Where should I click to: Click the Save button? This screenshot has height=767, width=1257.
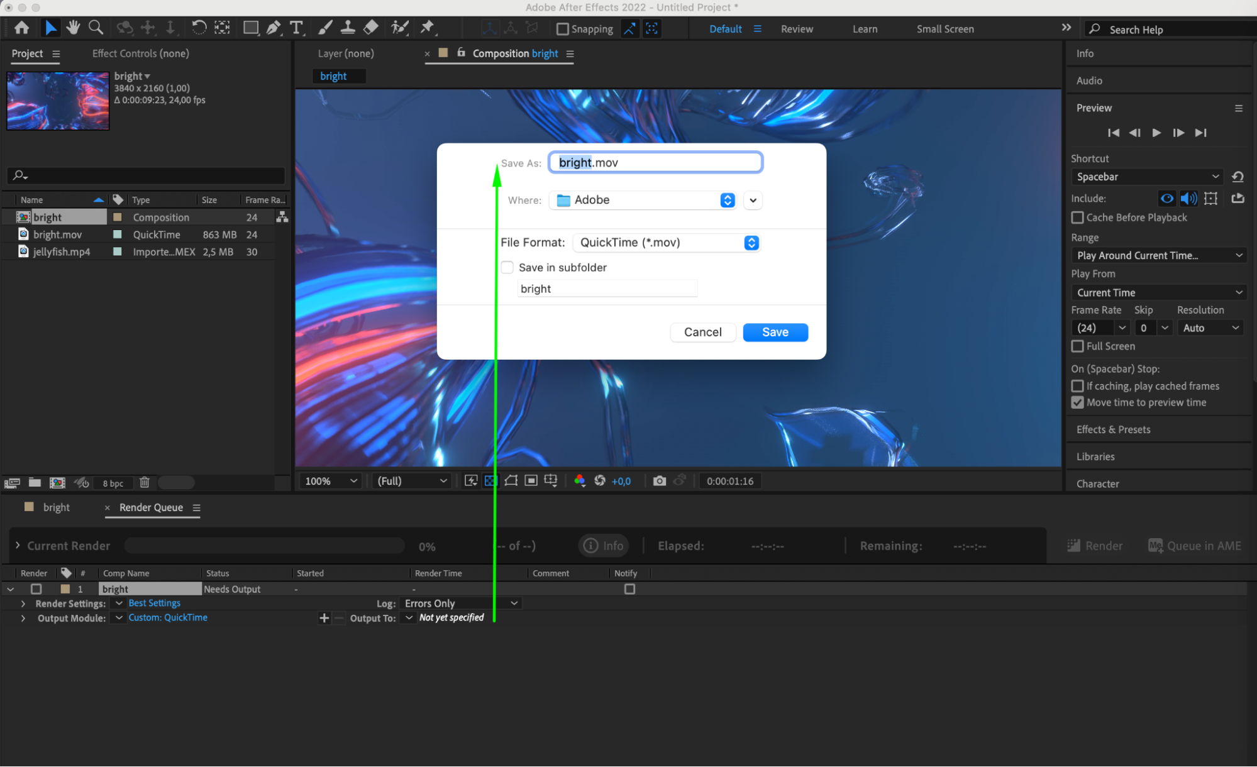pos(775,332)
